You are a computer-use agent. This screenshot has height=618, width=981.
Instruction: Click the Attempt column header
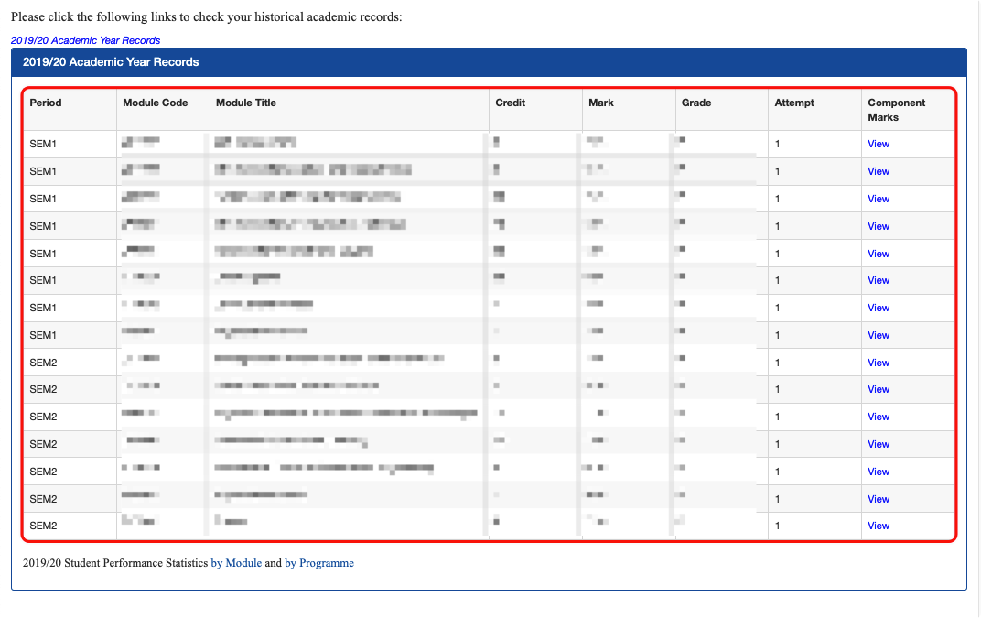pos(793,103)
